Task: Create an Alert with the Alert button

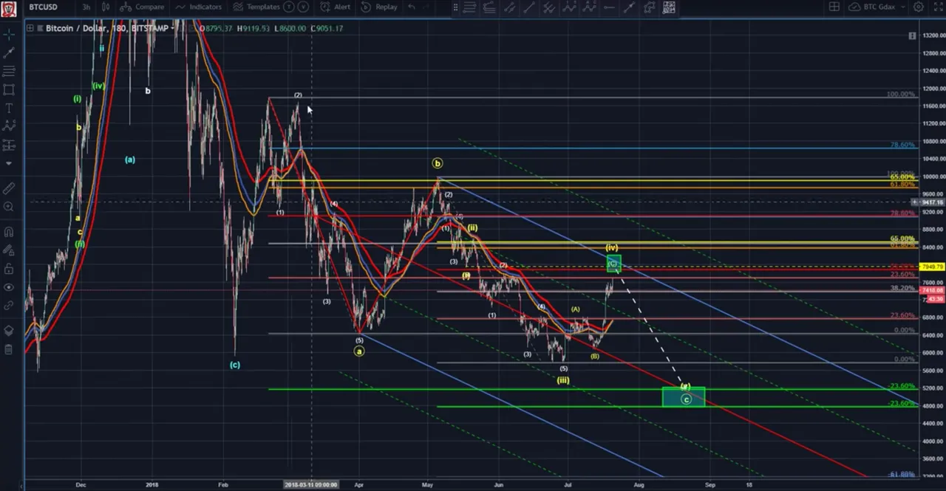Action: (336, 7)
